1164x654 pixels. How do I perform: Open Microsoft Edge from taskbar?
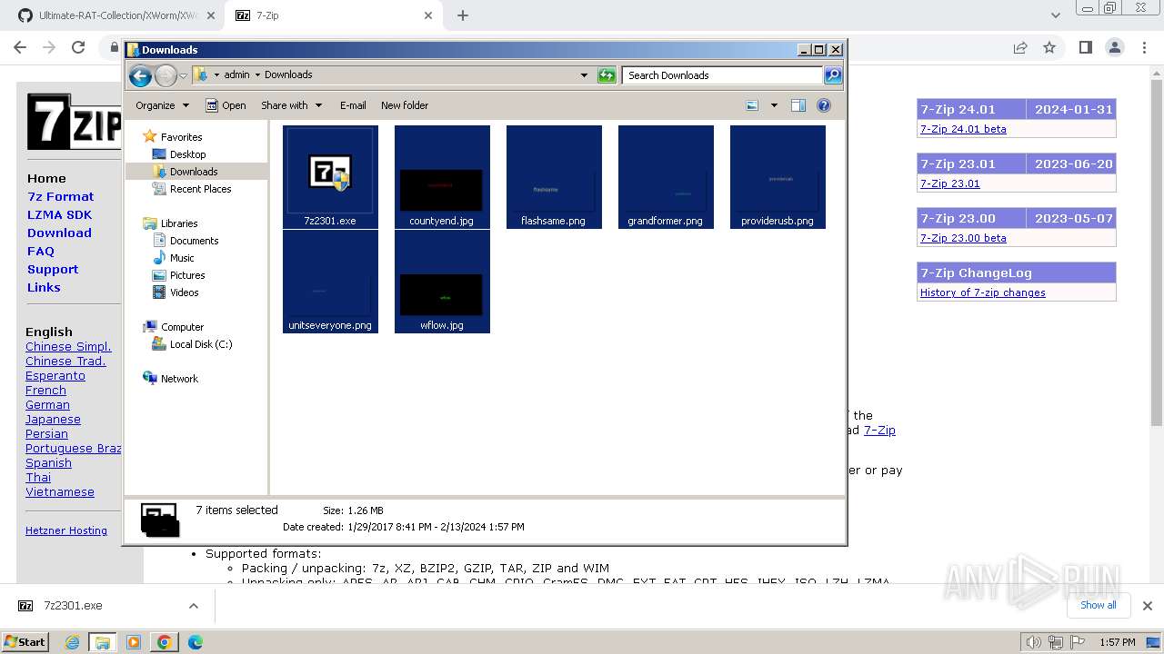tap(195, 642)
